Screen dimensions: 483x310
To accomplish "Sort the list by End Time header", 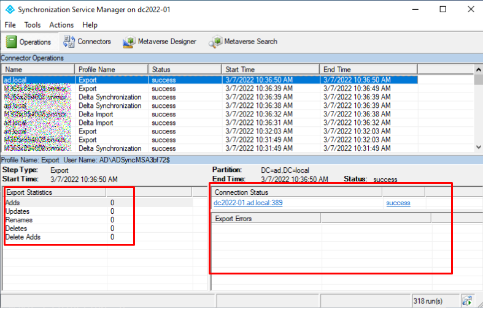I will point(368,69).
